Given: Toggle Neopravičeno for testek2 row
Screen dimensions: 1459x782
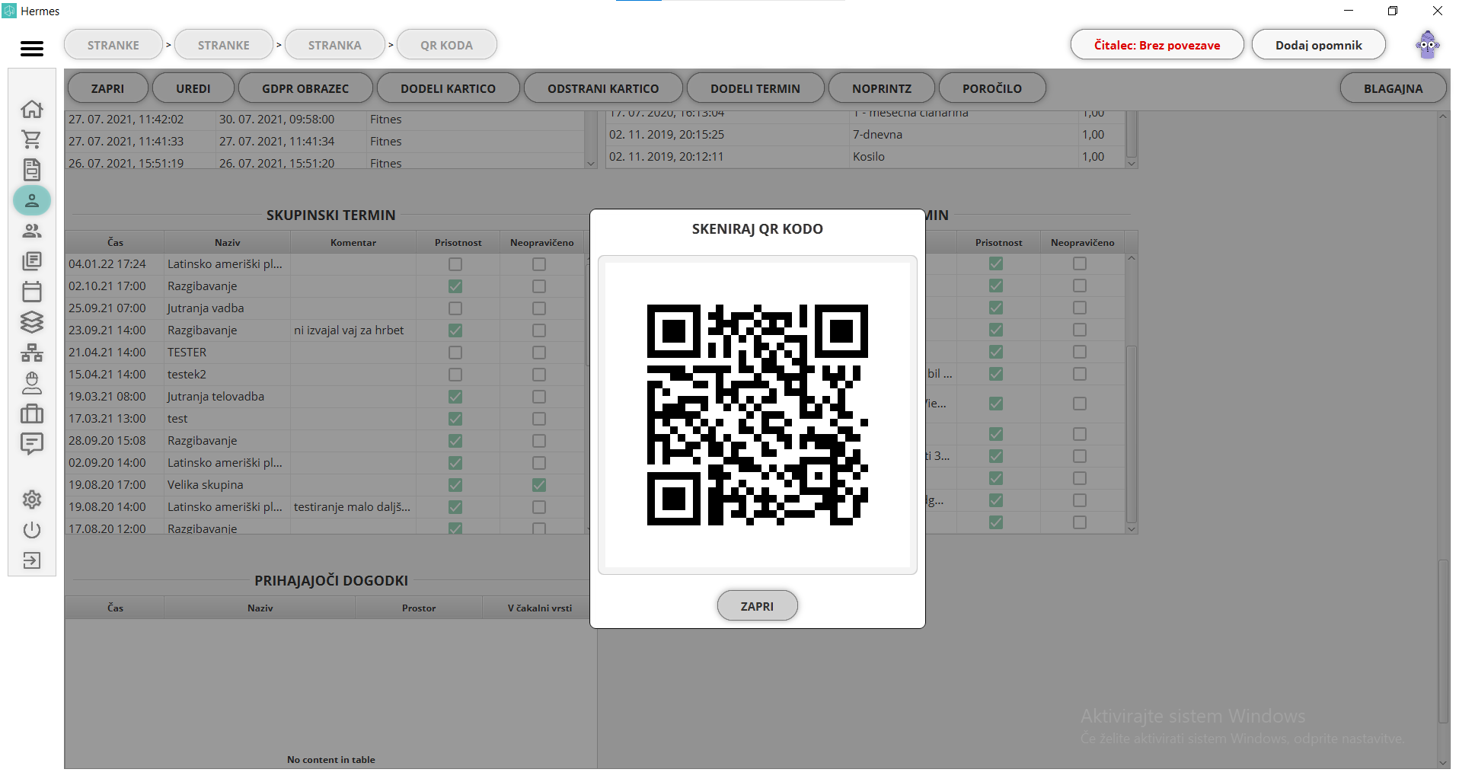Looking at the screenshot, I should [x=539, y=375].
